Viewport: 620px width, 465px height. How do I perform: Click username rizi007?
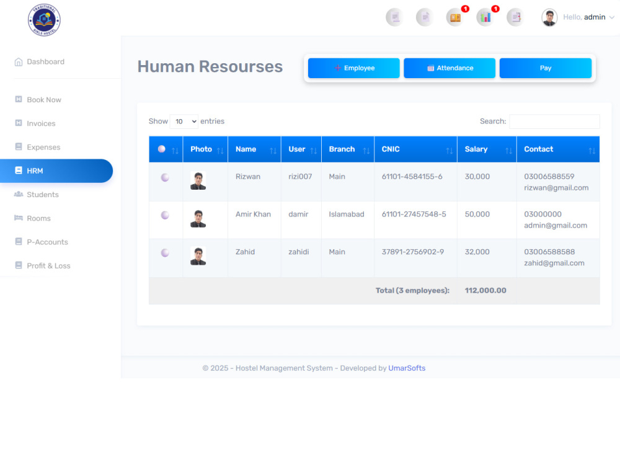tap(300, 177)
